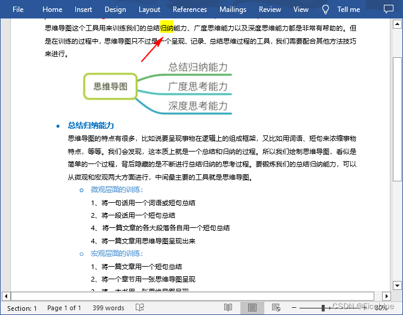Open the References tab
403x315 pixels.
coord(190,10)
